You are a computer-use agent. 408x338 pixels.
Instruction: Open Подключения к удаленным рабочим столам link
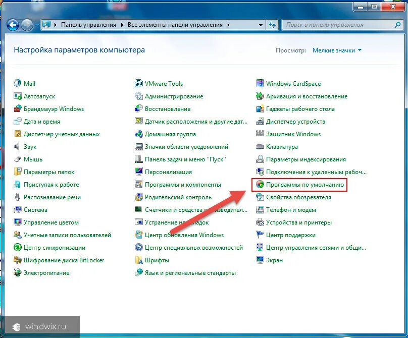pyautogui.click(x=316, y=172)
